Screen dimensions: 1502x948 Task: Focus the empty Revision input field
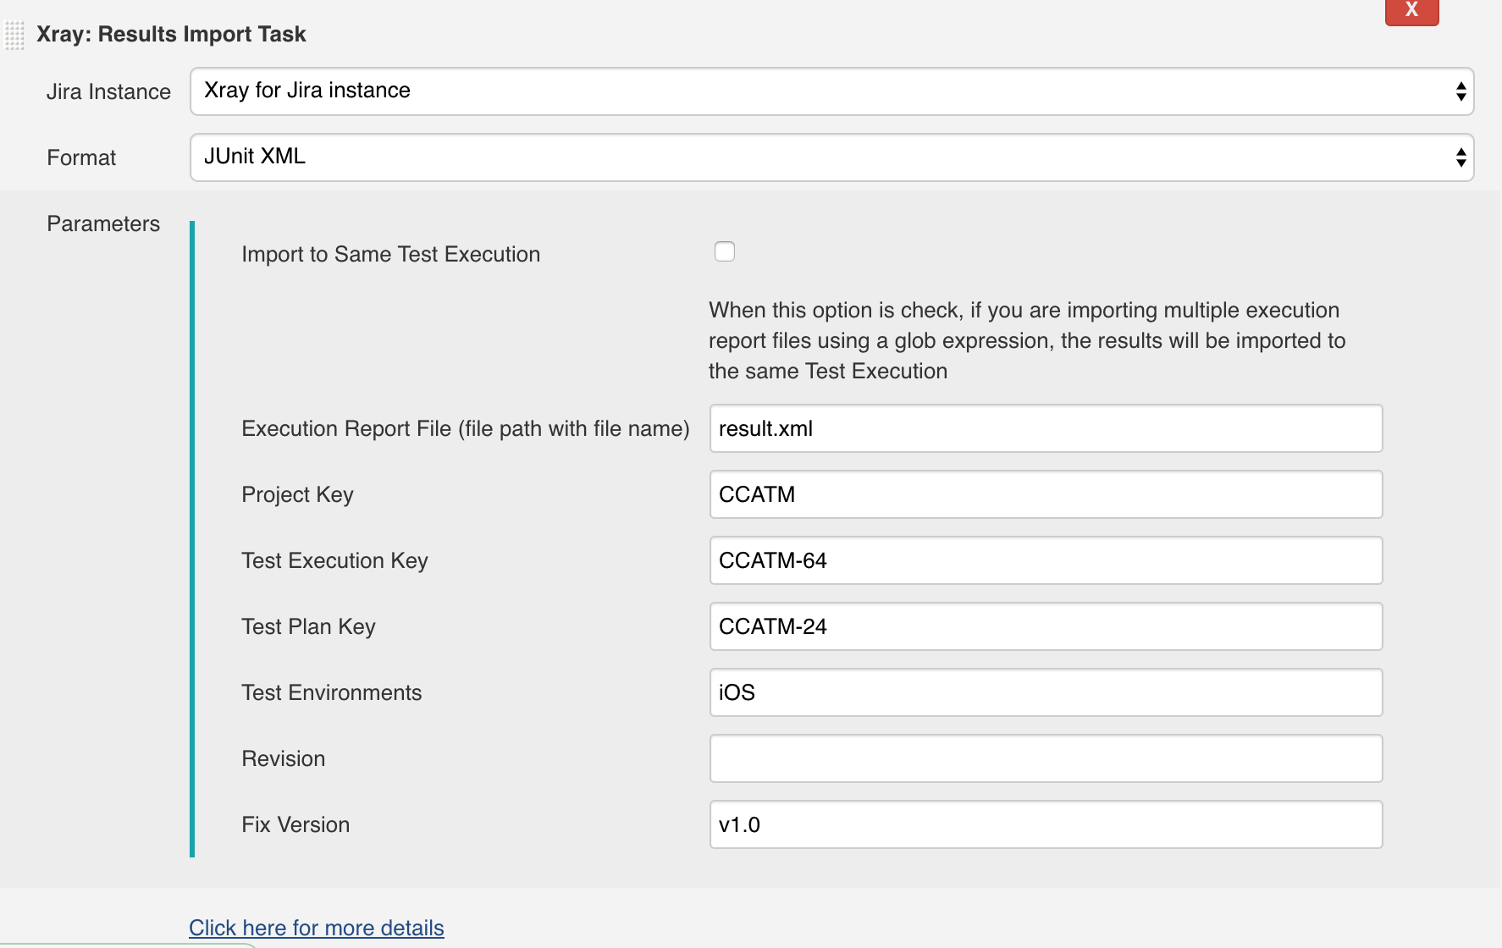coord(1046,758)
